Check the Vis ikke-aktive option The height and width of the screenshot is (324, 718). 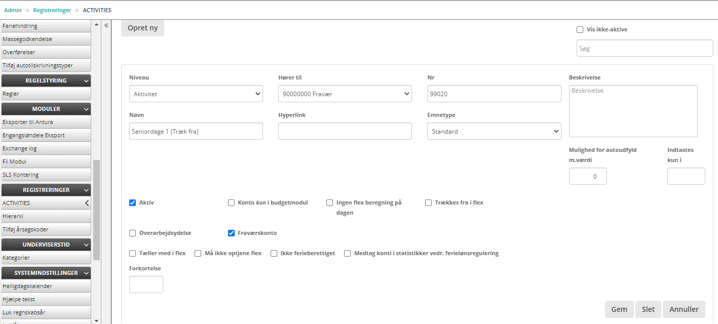click(580, 29)
